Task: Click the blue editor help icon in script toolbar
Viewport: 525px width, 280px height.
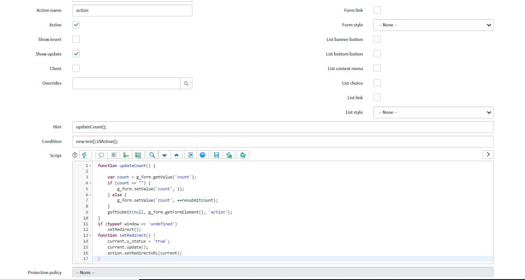Action: (202, 155)
